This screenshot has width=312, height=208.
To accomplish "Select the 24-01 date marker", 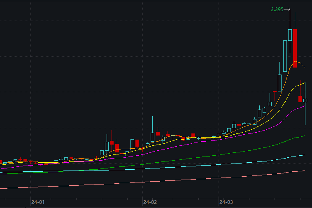I will [x=38, y=202].
